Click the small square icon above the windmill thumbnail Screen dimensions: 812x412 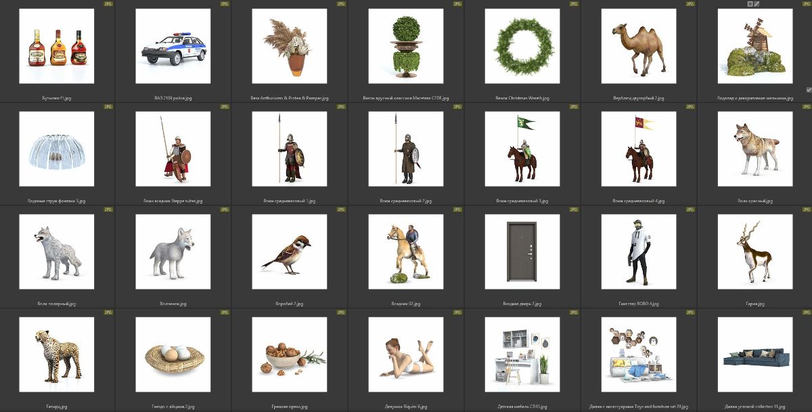pyautogui.click(x=750, y=4)
